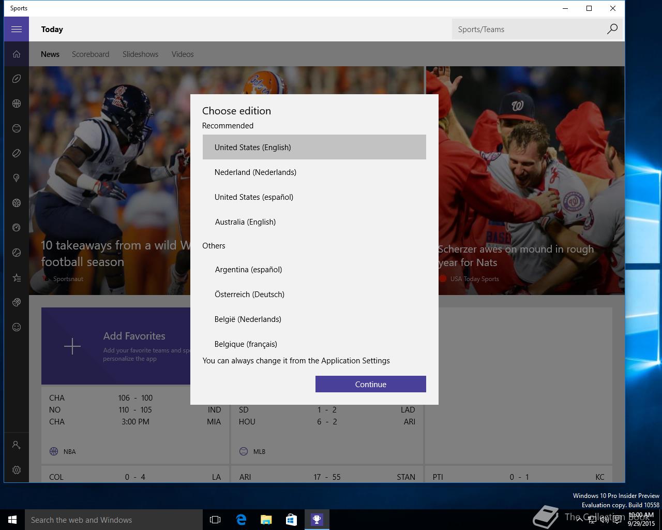Click the HOU 6 - 2 ARI row
Screen dimensions: 662x530
click(327, 422)
